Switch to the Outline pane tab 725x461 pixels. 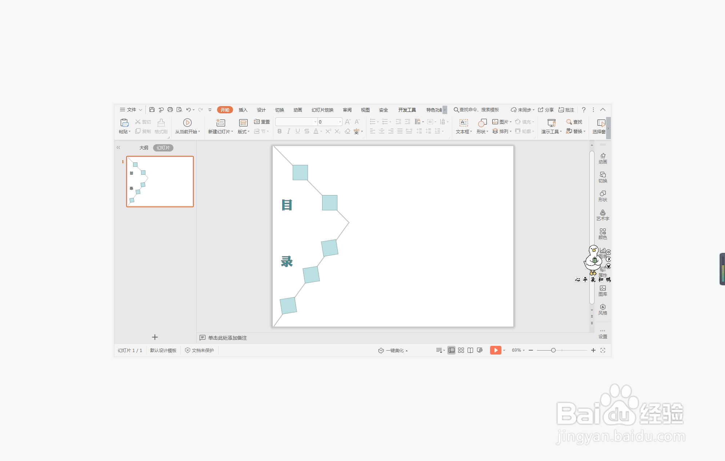point(144,148)
